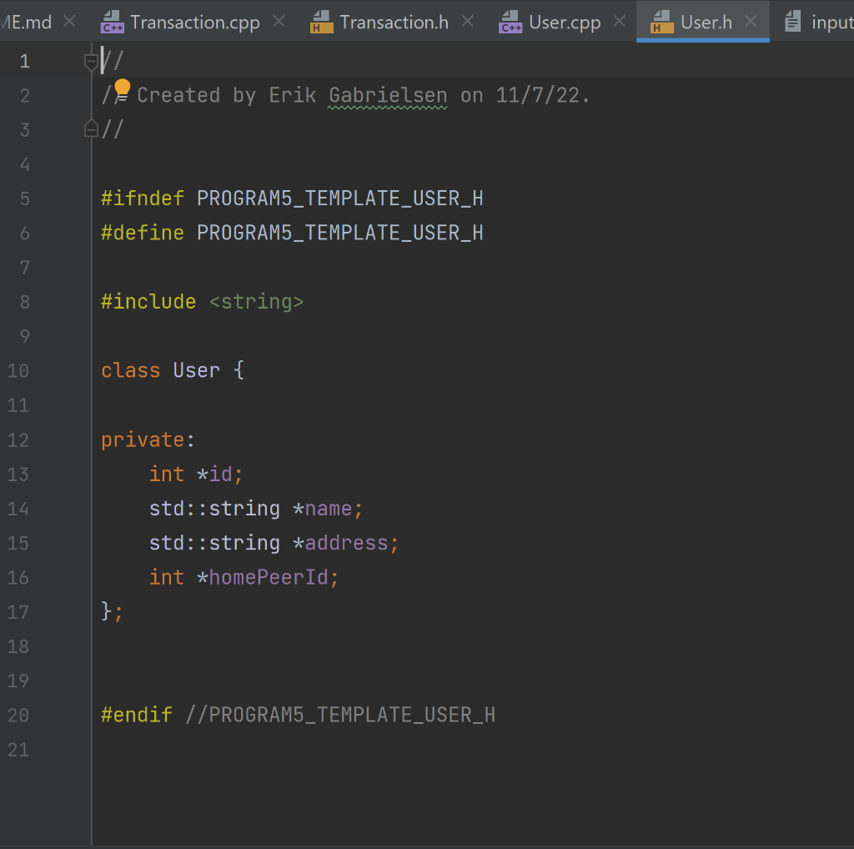The width and height of the screenshot is (854, 849).
Task: Select the class name User on line 10
Action: pyautogui.click(x=196, y=369)
